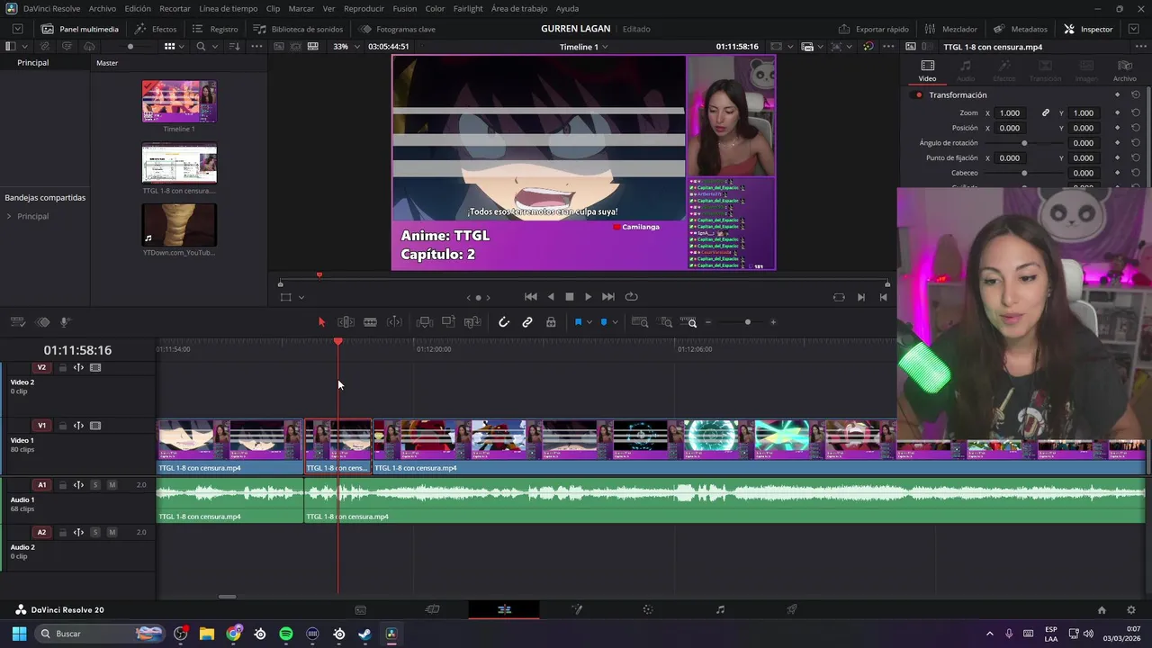Click the detail zoom icon
This screenshot has width=1152, height=648.
[x=666, y=322]
